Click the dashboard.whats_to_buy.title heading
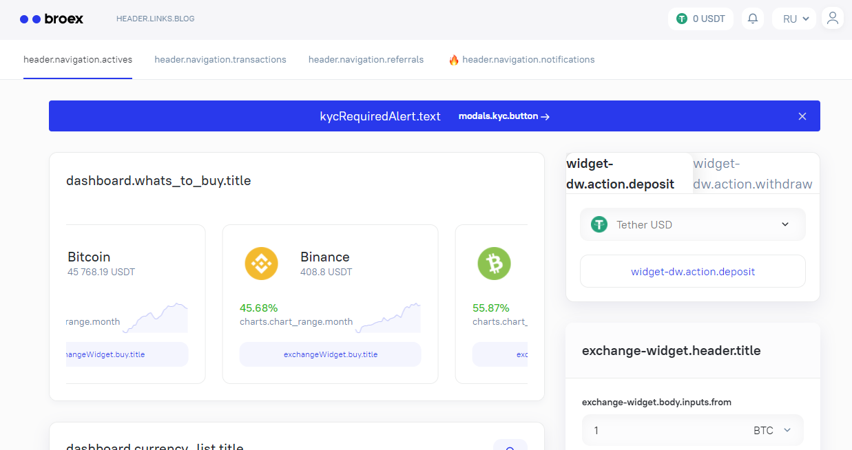 tap(158, 181)
